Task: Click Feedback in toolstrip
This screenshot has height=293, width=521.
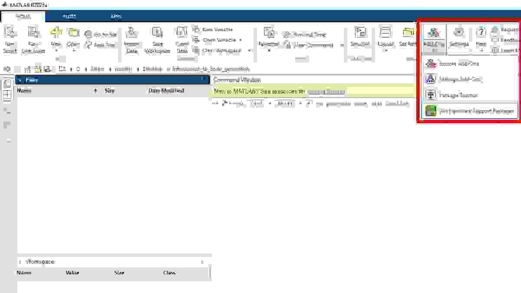Action: (505, 40)
